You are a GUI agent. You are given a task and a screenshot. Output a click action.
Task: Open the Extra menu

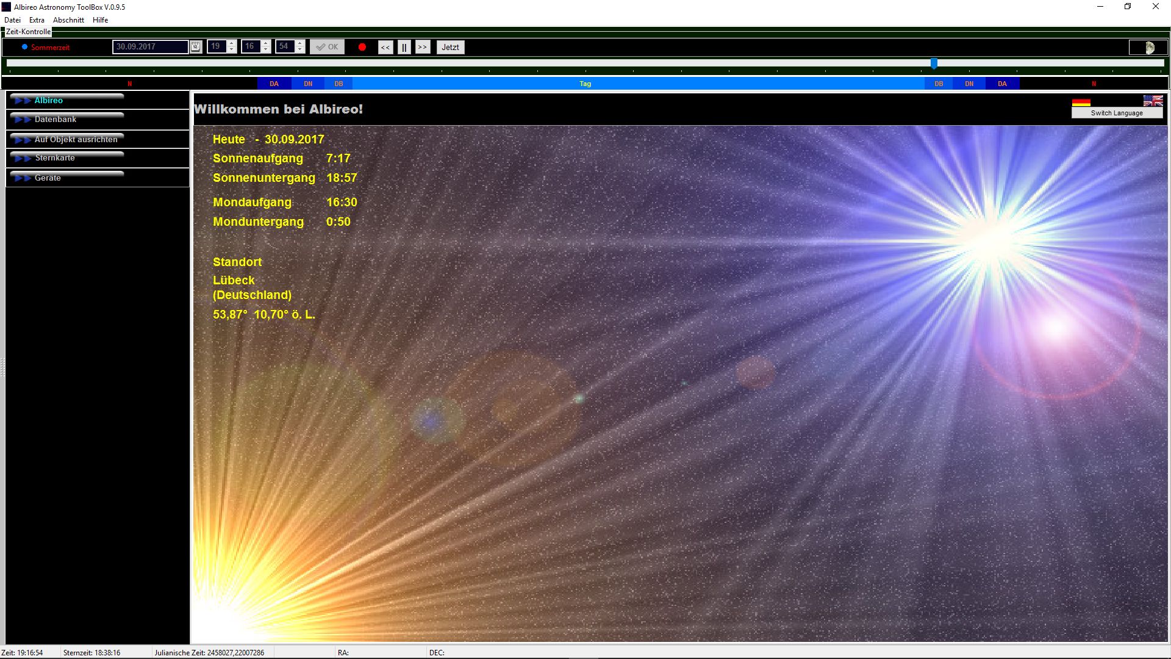[x=37, y=20]
